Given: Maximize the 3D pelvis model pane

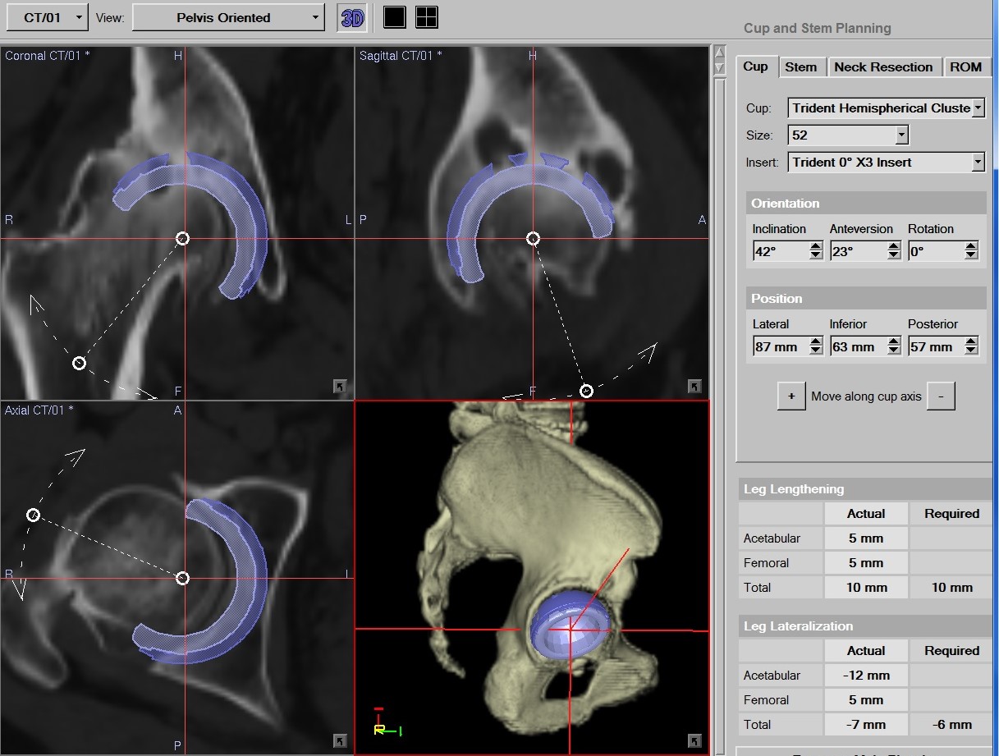Looking at the screenshot, I should coord(694,741).
